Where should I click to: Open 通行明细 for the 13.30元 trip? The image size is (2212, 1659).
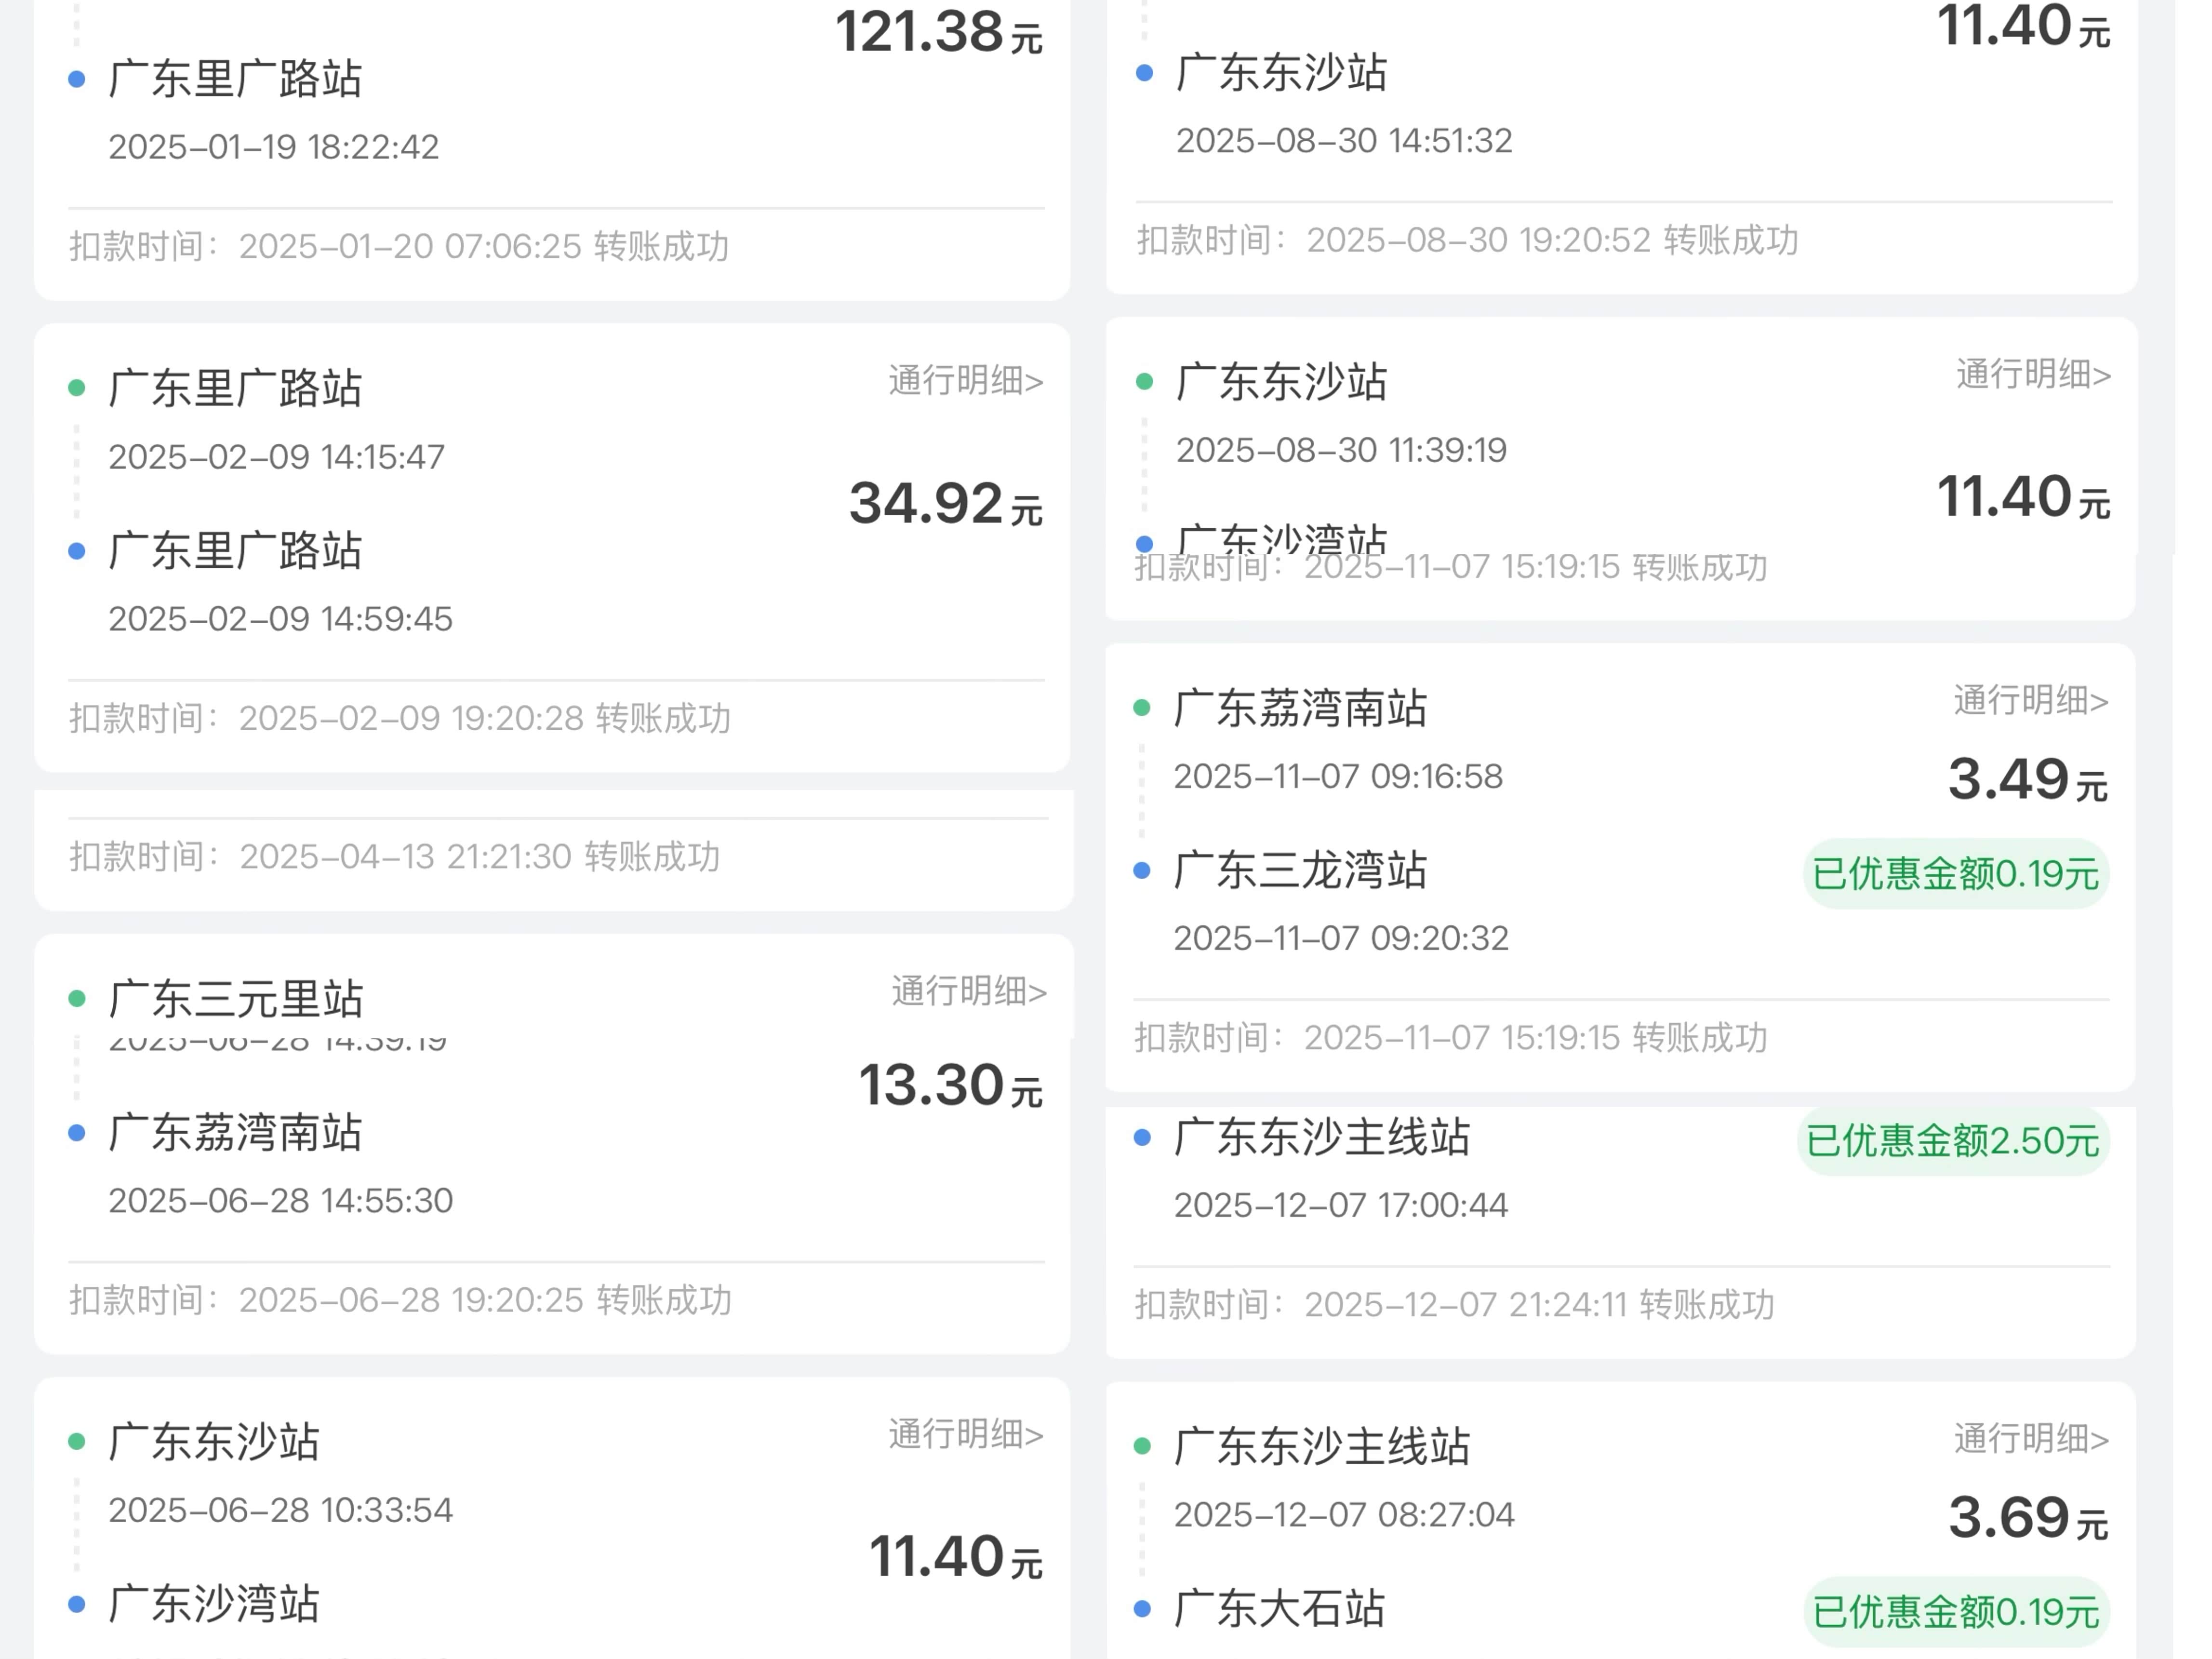coord(968,991)
